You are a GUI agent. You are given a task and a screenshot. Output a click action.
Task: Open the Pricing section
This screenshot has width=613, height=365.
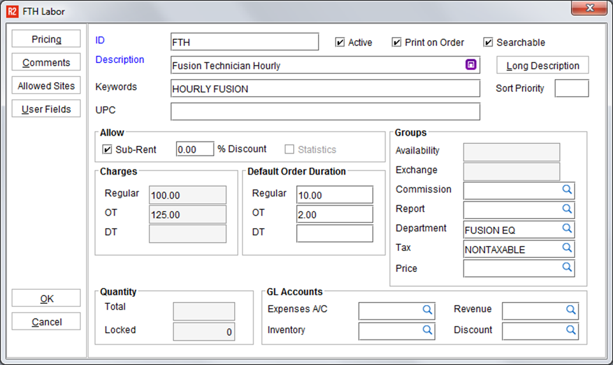(47, 39)
